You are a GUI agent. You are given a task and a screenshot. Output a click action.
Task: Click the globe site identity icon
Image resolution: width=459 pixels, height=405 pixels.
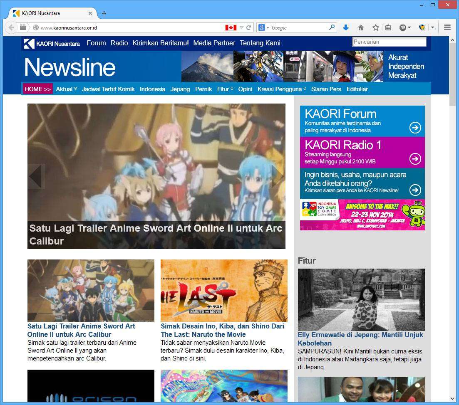pyautogui.click(x=36, y=27)
